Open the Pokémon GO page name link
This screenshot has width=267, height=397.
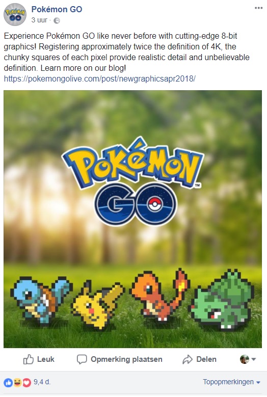click(x=57, y=9)
